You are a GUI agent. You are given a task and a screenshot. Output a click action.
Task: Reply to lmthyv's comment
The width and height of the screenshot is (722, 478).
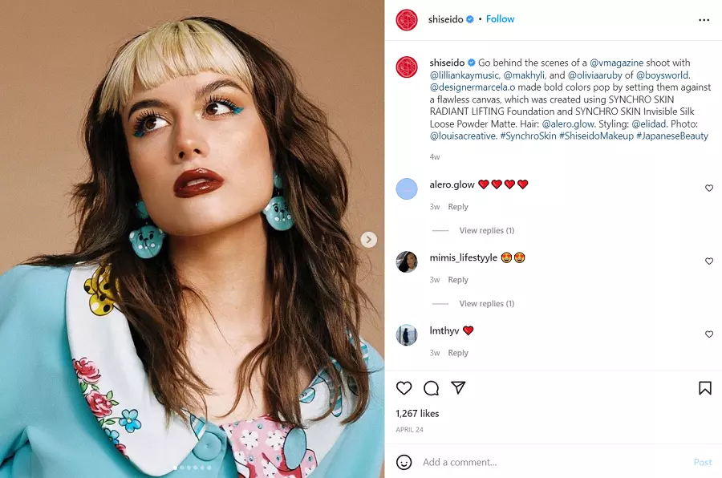(x=458, y=353)
